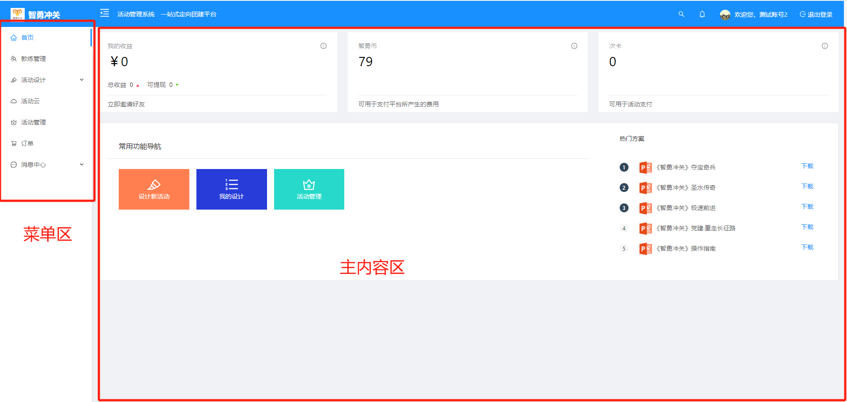Open the info icon on the 我的收益 card

click(324, 45)
